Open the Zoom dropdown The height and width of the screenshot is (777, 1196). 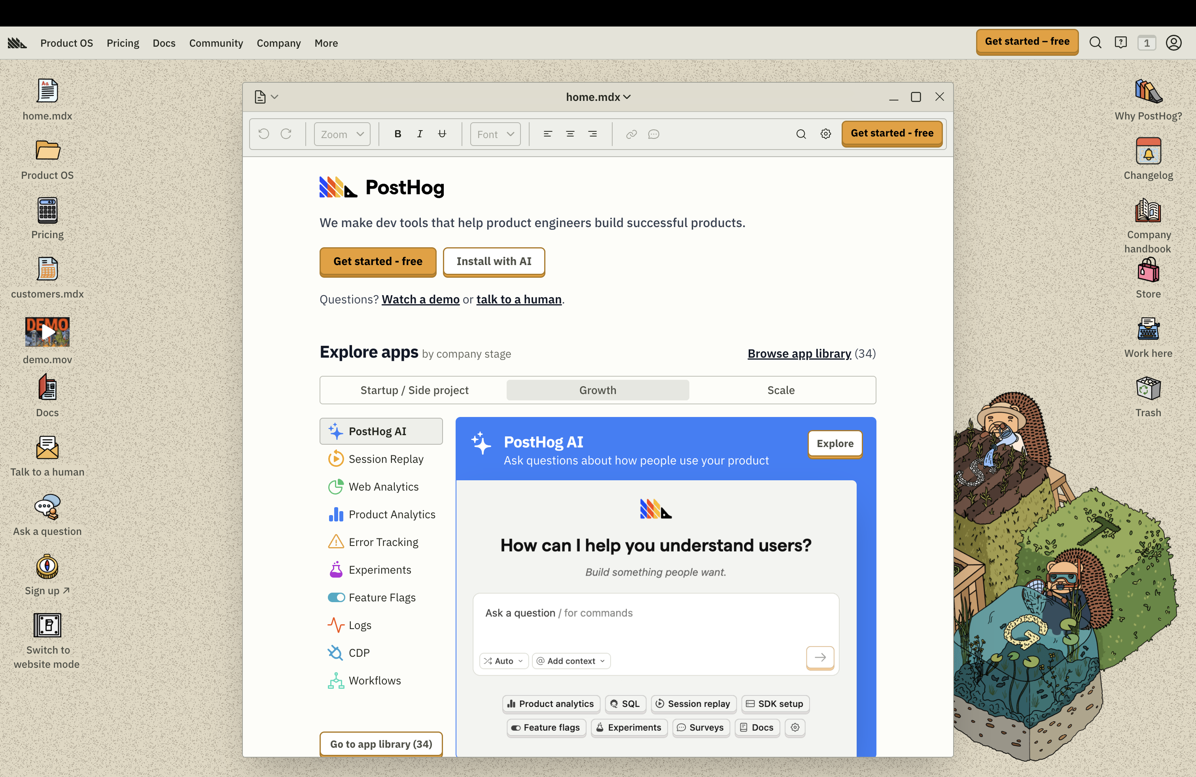(x=342, y=134)
